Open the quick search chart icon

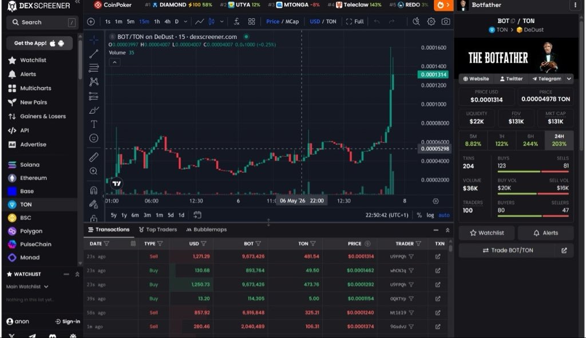pyautogui.click(x=416, y=22)
